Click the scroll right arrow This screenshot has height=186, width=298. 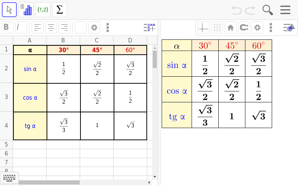point(149,182)
